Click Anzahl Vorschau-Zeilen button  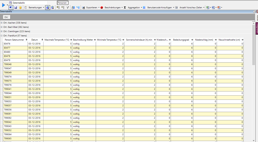[192, 7]
